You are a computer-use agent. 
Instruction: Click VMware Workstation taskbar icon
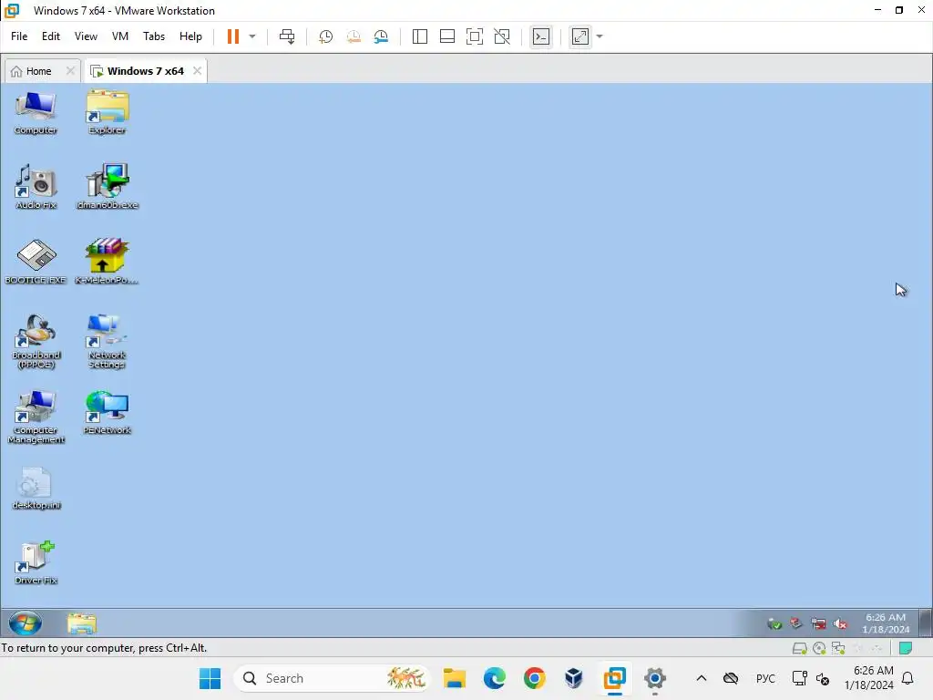click(x=614, y=678)
